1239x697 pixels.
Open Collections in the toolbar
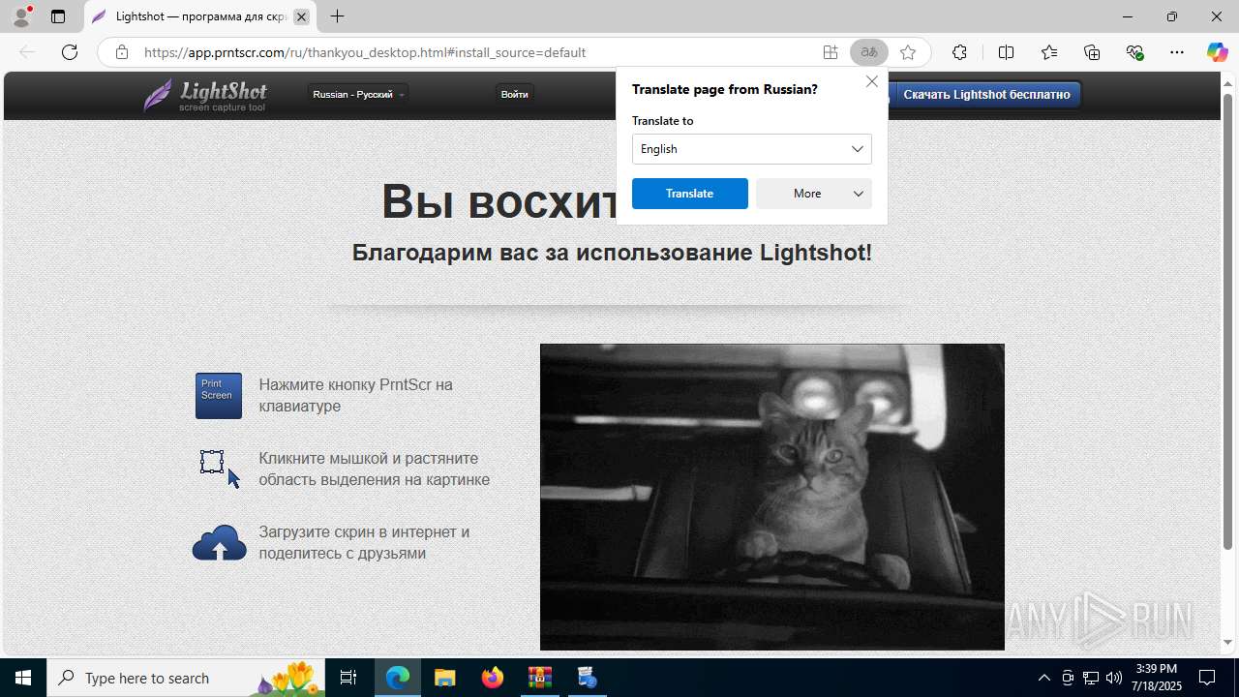click(x=1092, y=52)
